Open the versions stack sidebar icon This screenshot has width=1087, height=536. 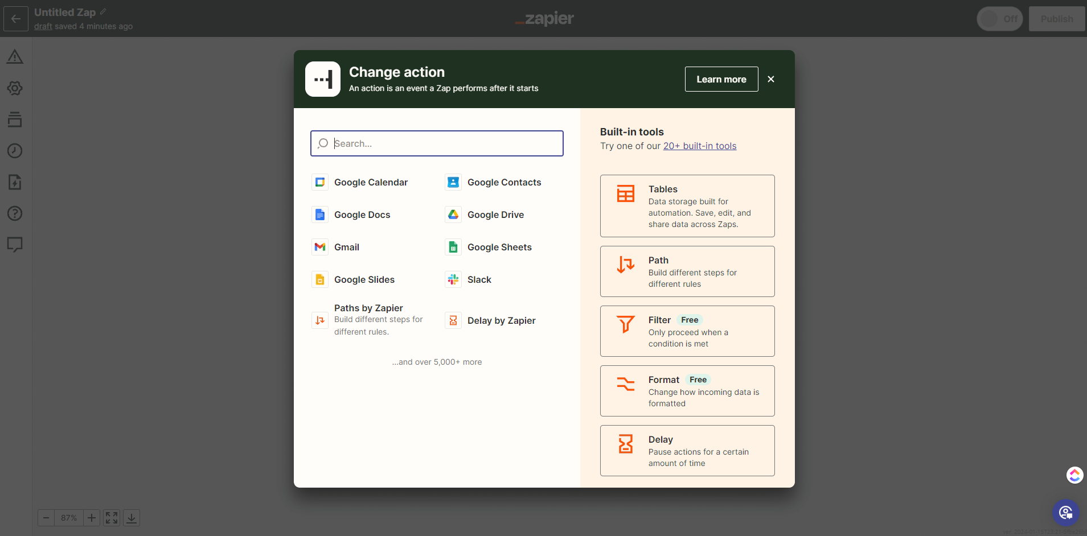[15, 119]
